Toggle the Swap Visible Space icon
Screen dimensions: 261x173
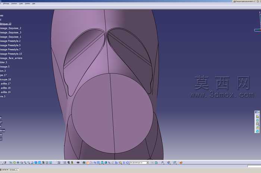pyautogui.click(x=51, y=163)
